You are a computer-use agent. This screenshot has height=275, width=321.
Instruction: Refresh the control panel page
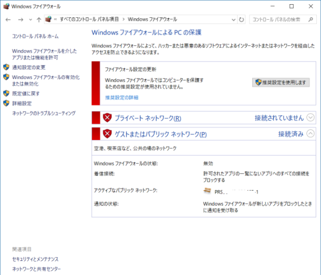pos(242,20)
